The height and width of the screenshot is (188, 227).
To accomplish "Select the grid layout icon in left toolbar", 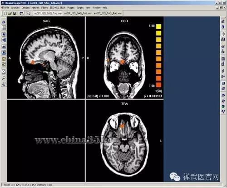I will (4, 28).
